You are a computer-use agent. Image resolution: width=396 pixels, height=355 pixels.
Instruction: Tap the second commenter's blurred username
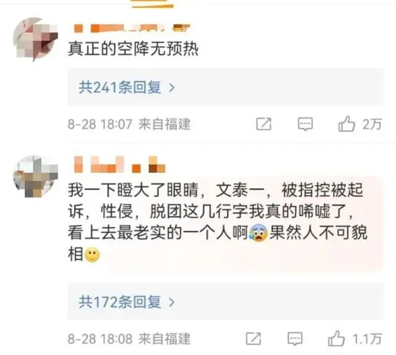click(x=119, y=164)
